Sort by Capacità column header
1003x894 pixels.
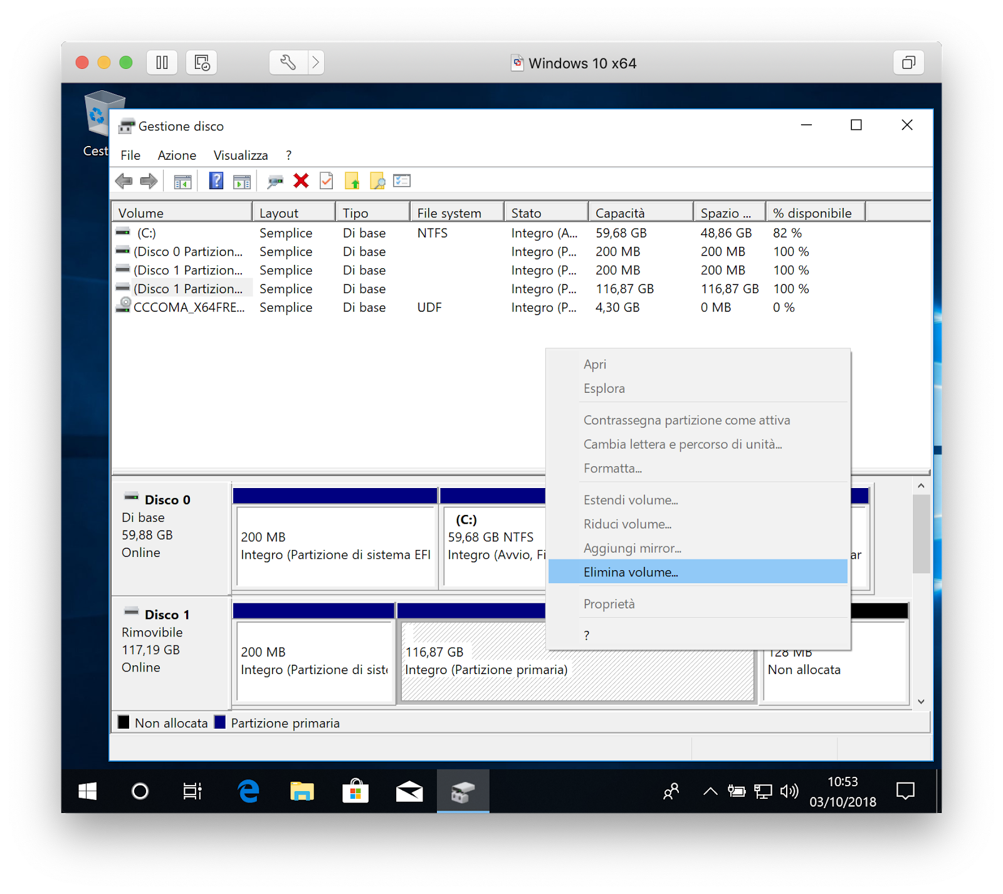641,213
